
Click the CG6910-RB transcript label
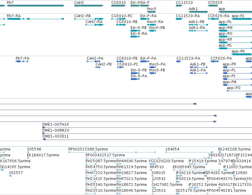click(x=127, y=22)
